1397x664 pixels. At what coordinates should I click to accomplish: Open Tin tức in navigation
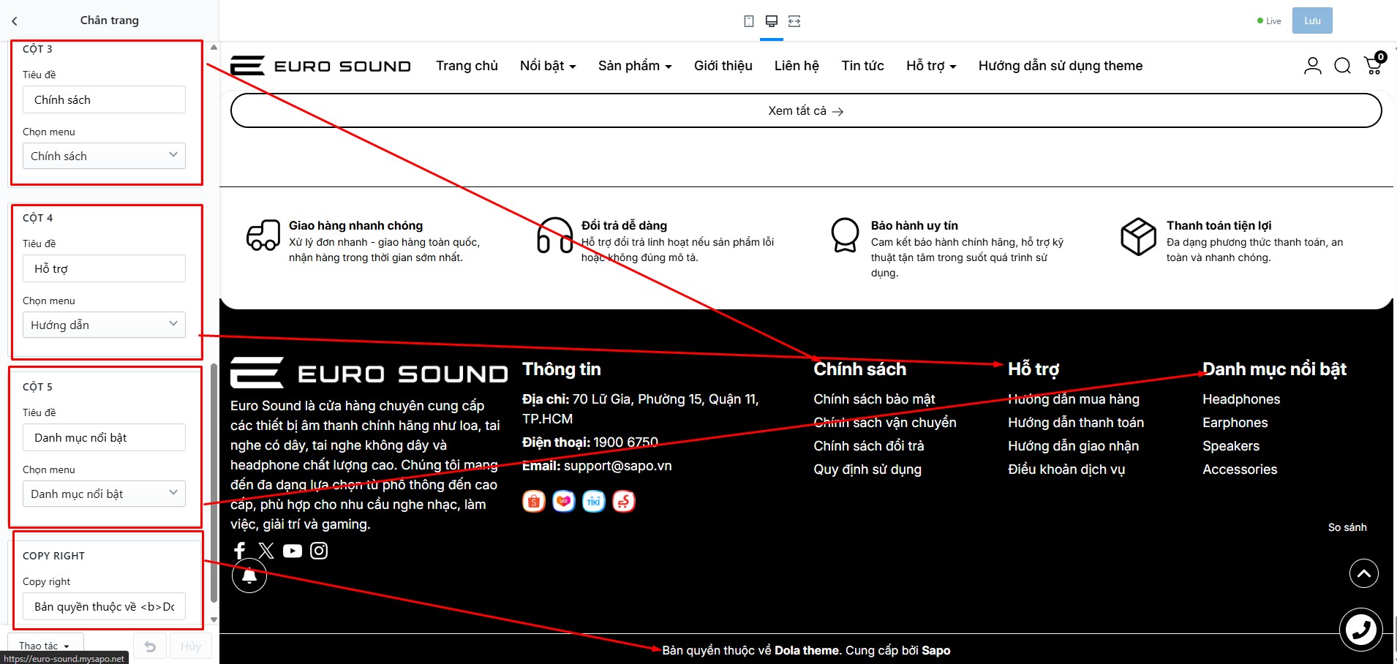point(862,66)
